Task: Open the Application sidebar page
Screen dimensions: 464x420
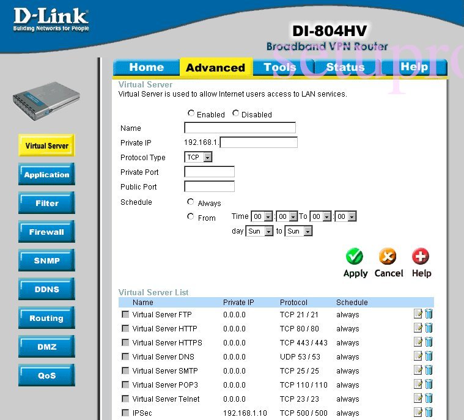Action: coord(46,174)
